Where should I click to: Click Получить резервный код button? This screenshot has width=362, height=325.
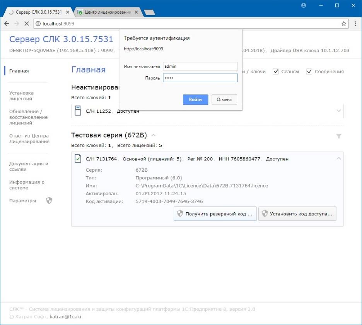click(x=215, y=213)
